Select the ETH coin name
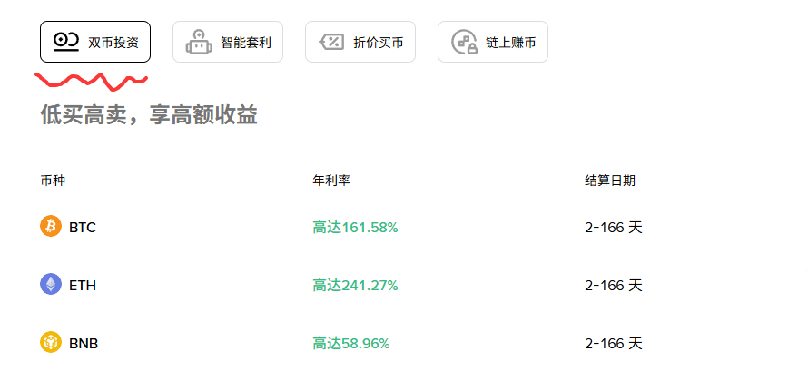The height and width of the screenshot is (381, 808). click(82, 285)
